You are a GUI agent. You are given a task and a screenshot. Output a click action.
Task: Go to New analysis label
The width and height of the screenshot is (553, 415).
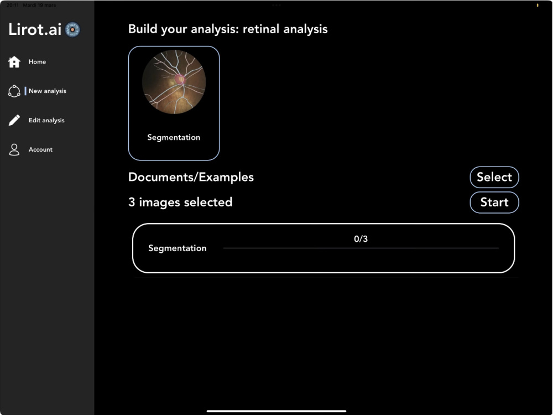pyautogui.click(x=48, y=91)
